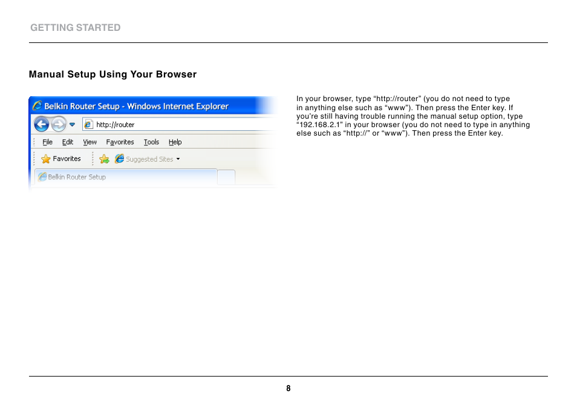Open the Favorites menu
The height and width of the screenshot is (405, 577).
(x=120, y=142)
